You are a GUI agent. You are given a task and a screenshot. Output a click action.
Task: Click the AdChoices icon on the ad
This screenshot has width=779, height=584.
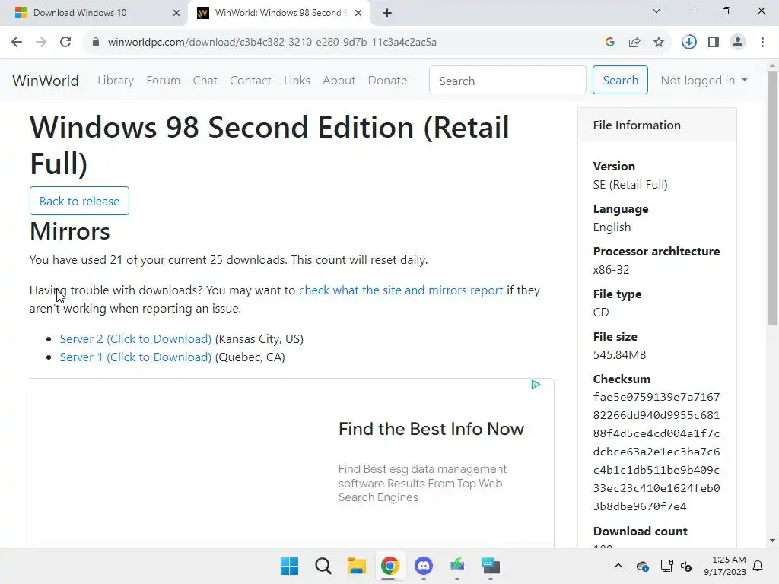pos(536,384)
